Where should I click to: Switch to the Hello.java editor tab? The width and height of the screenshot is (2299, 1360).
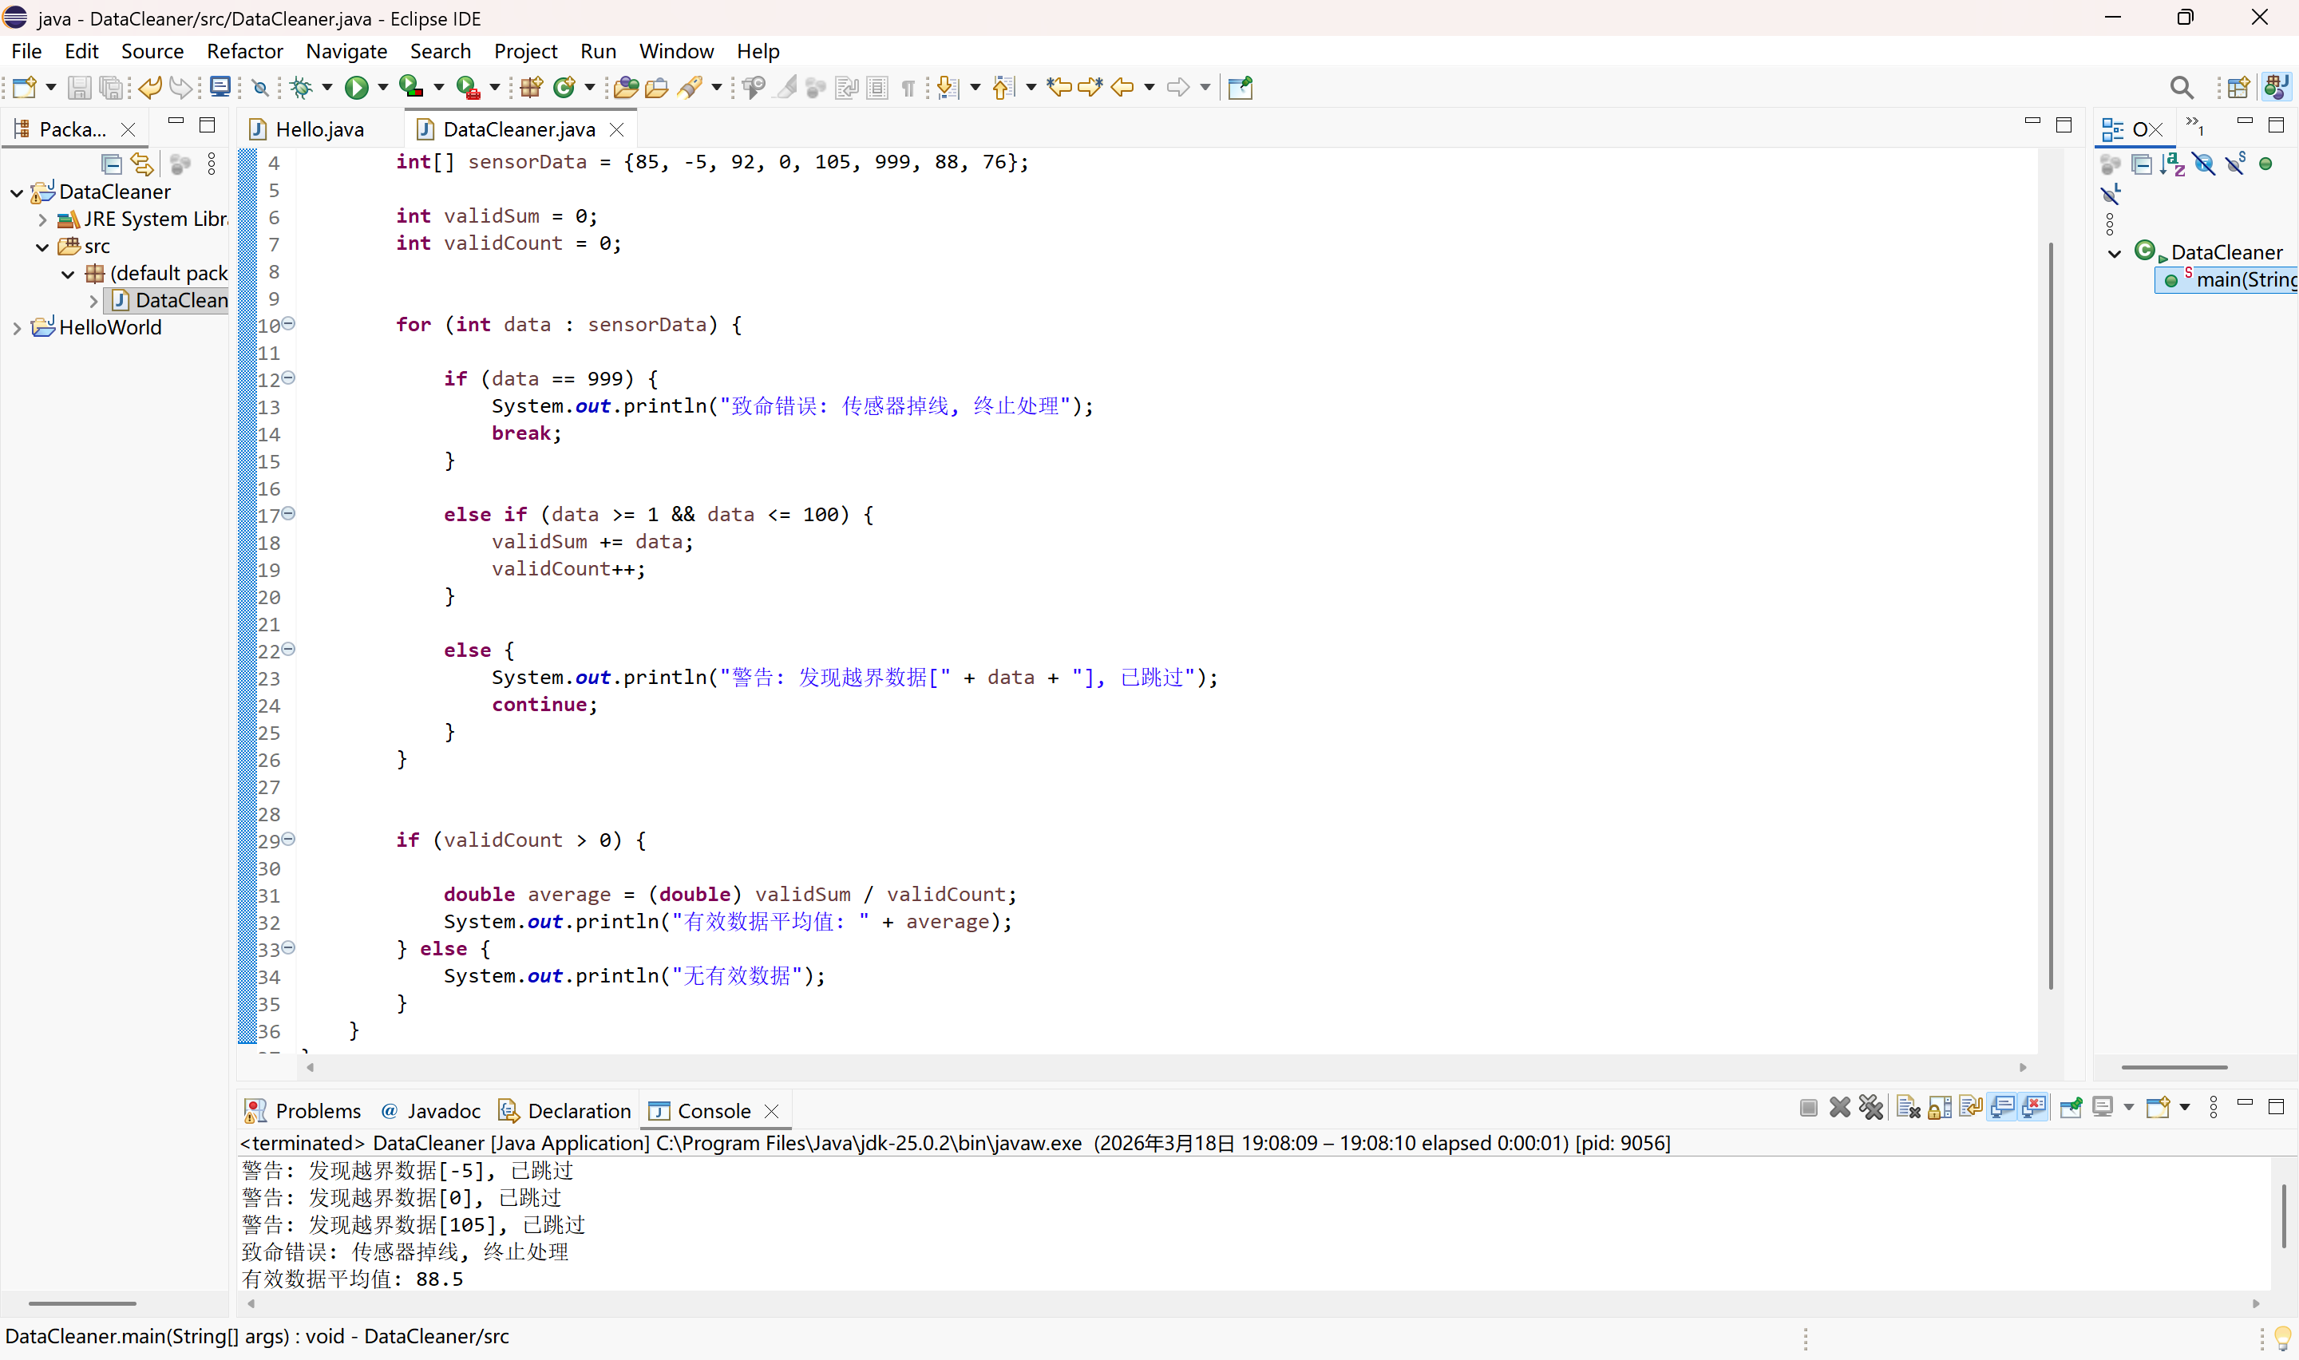click(319, 129)
